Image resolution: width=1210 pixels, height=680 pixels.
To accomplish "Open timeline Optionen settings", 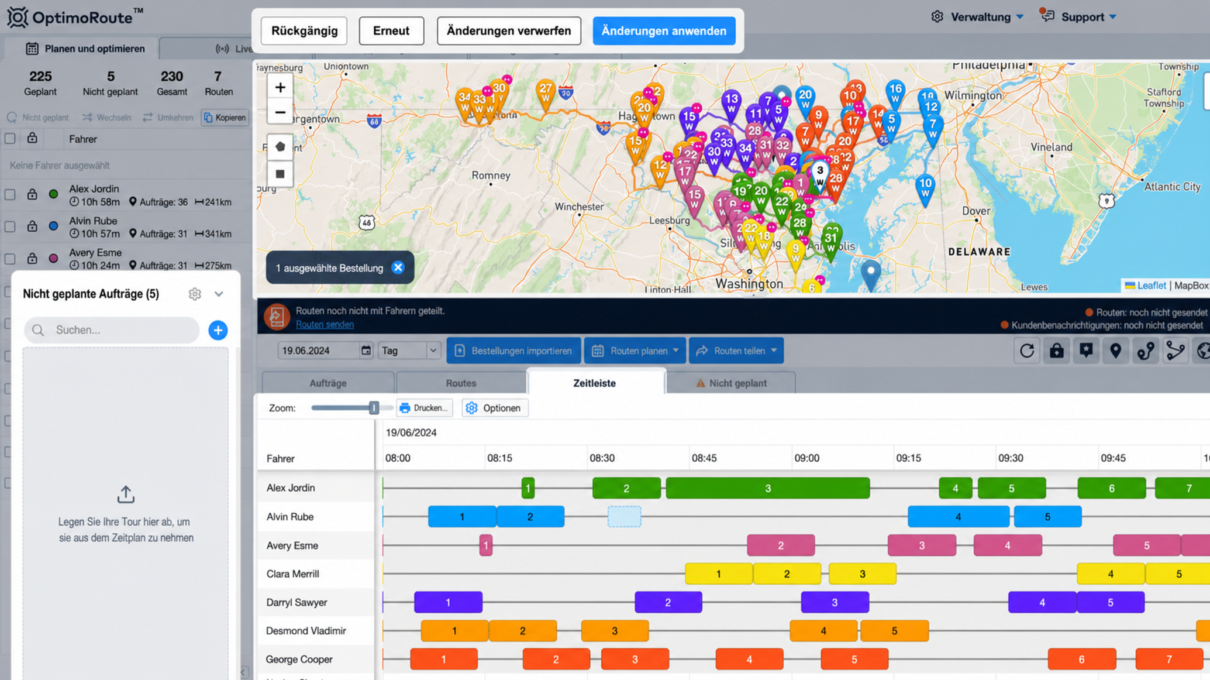I will tap(495, 408).
